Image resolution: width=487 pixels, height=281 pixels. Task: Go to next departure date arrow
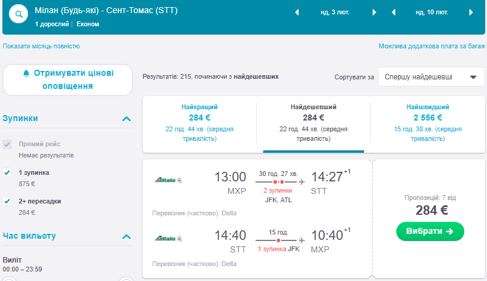pyautogui.click(x=374, y=12)
